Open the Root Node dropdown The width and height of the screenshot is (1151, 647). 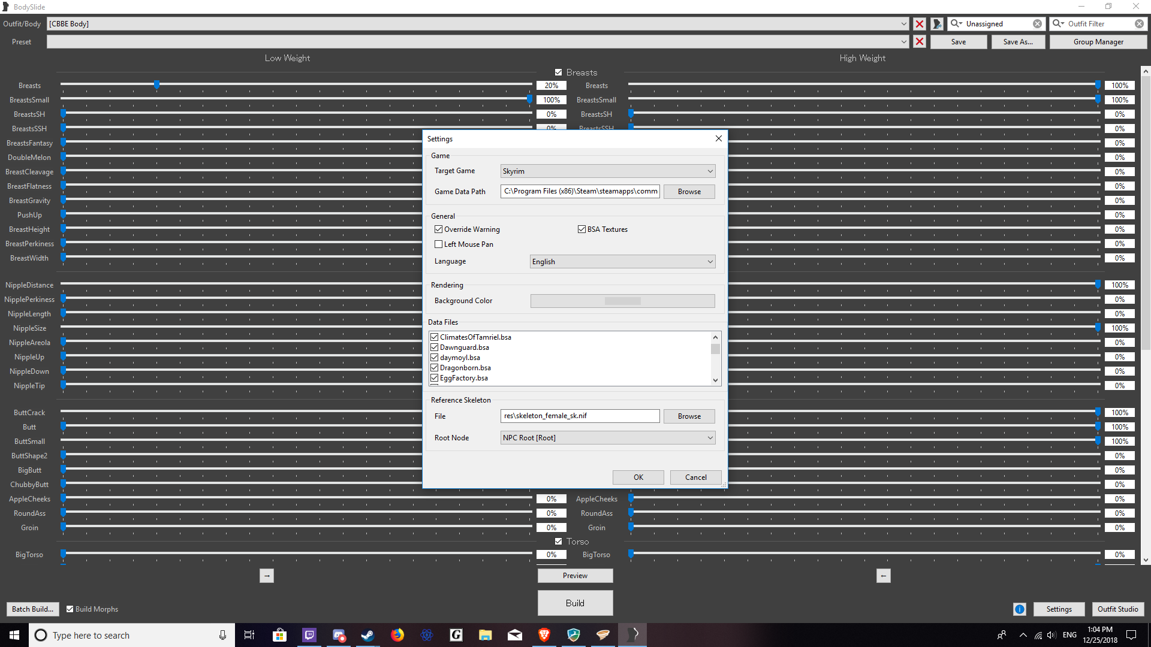coord(608,438)
